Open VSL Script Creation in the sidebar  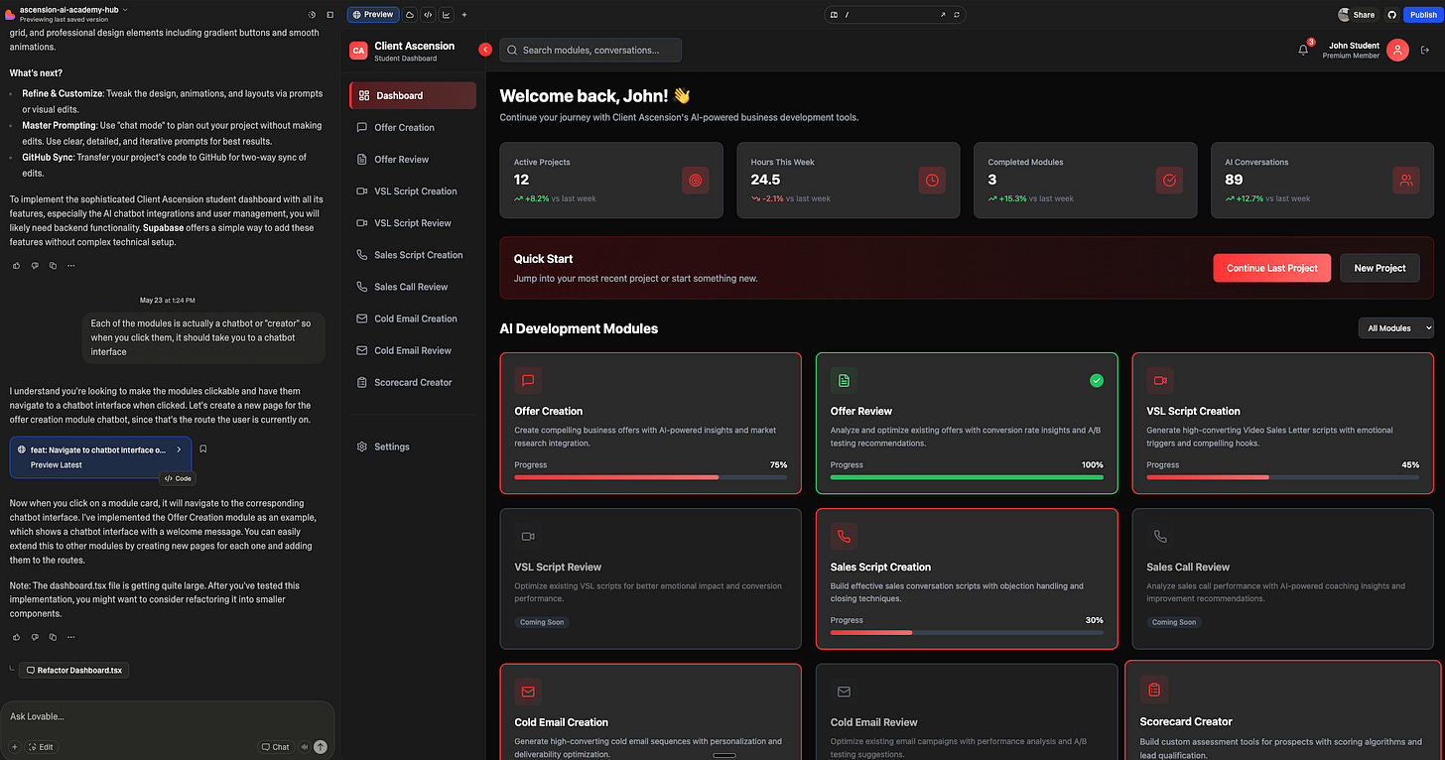coord(413,190)
